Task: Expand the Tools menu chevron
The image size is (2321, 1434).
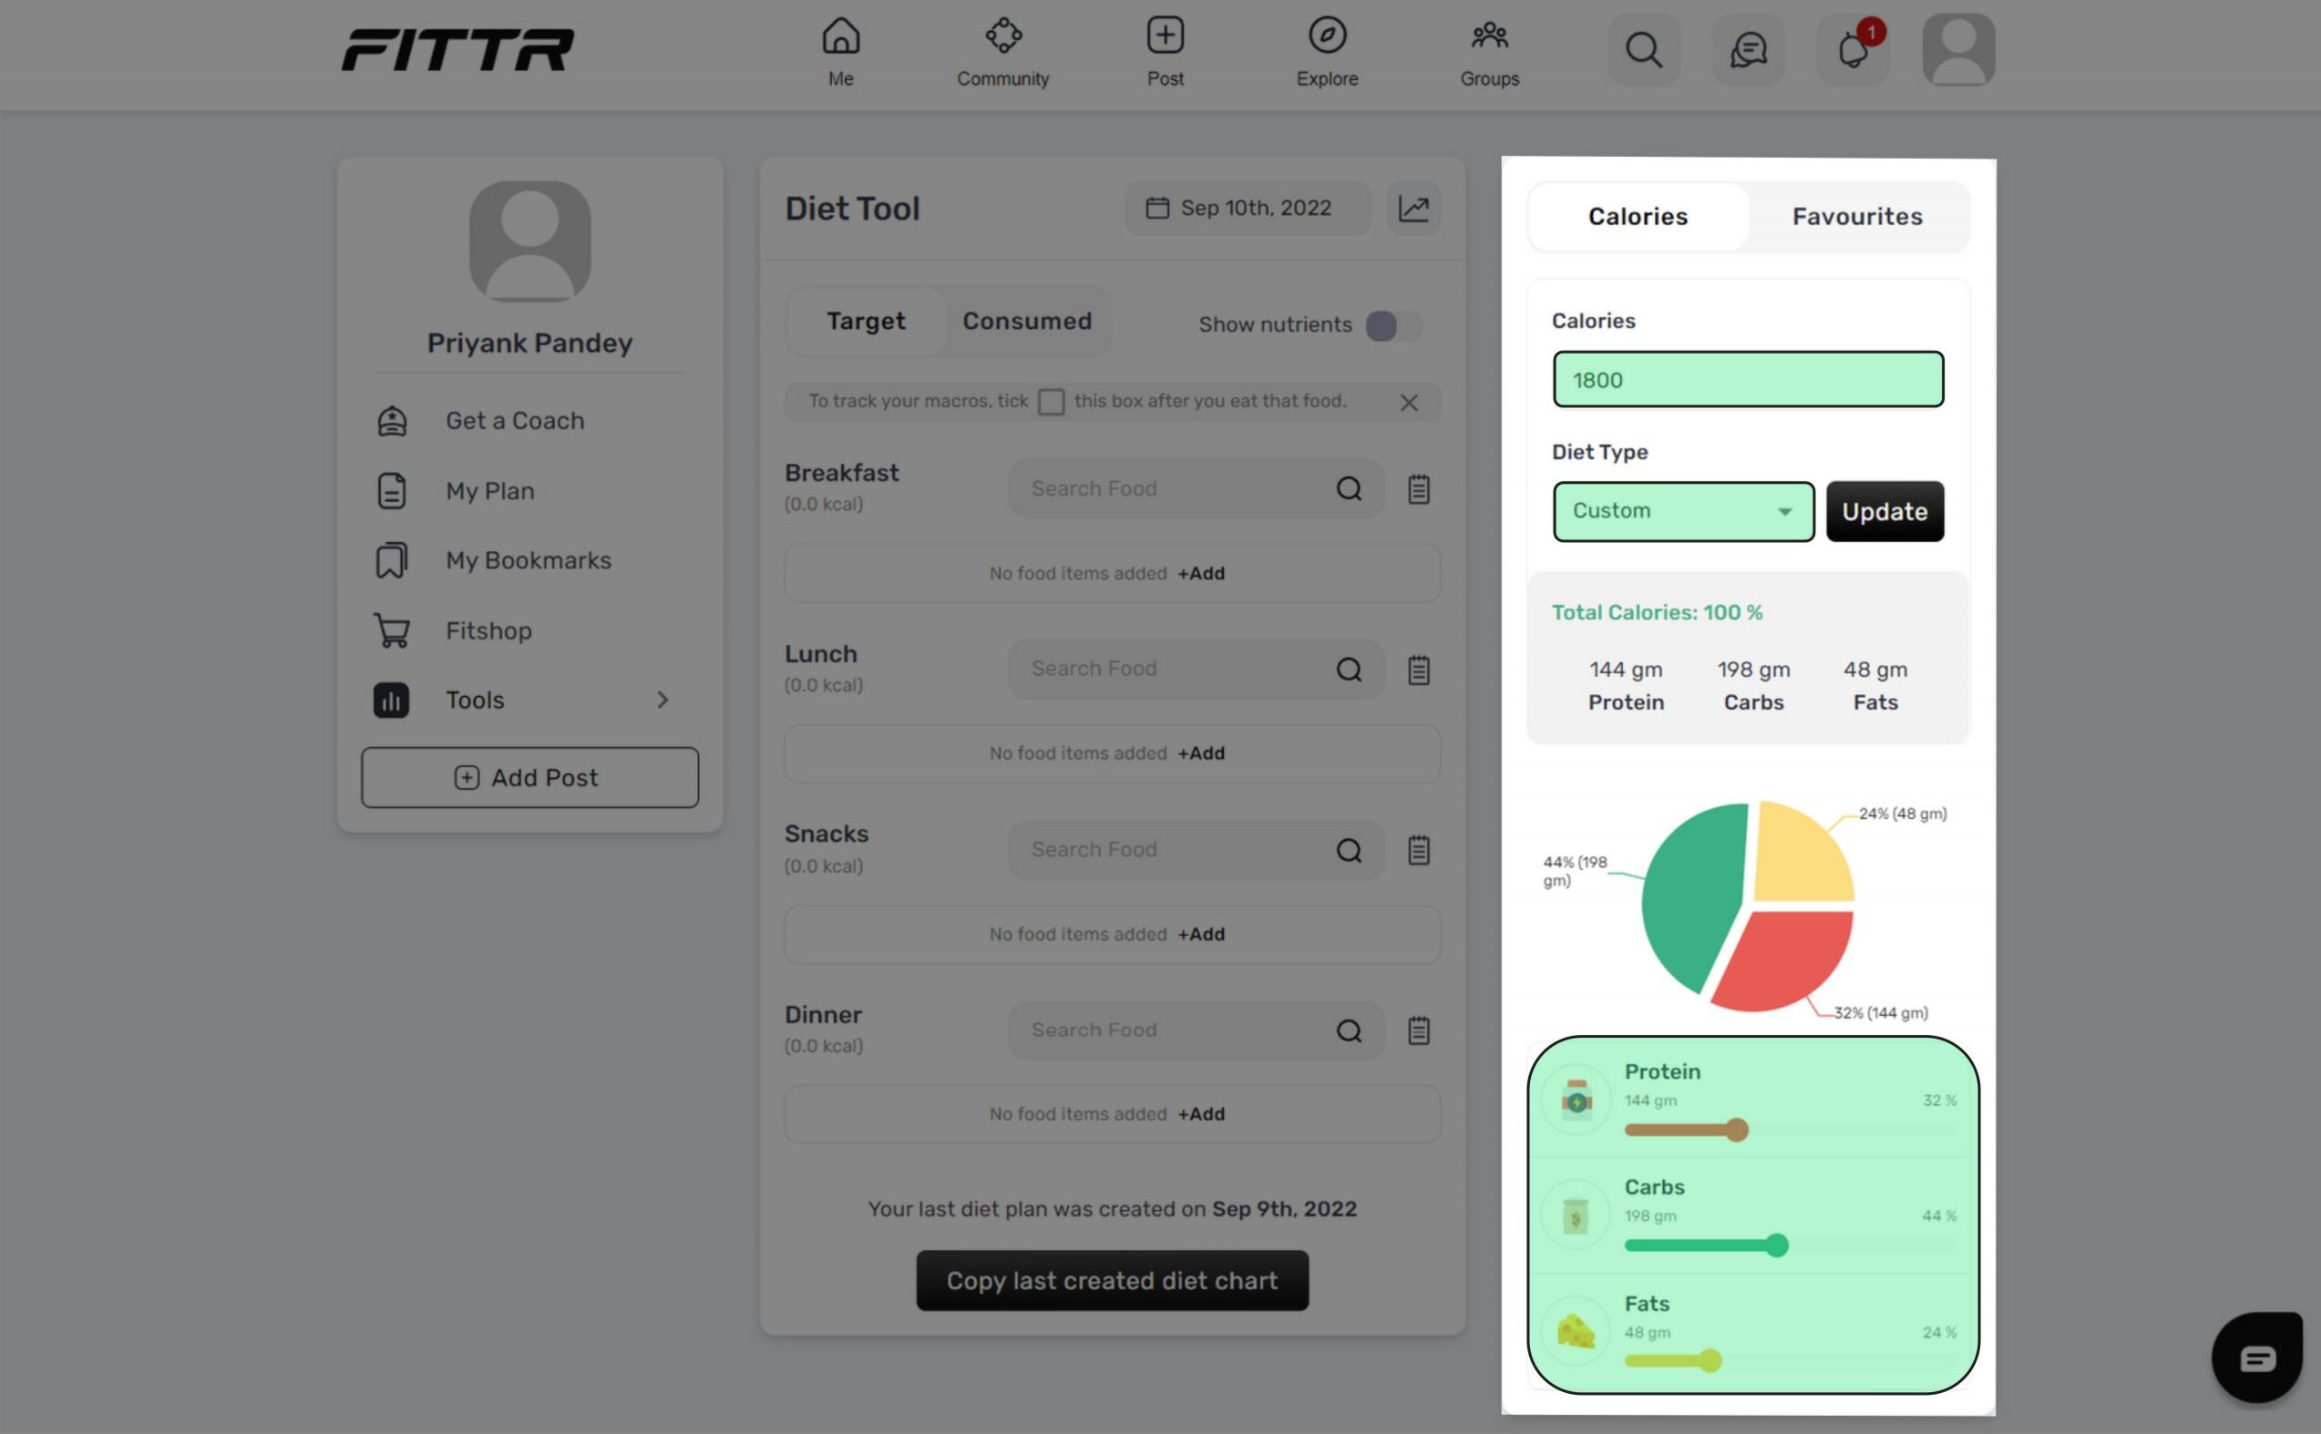Action: [x=662, y=701]
